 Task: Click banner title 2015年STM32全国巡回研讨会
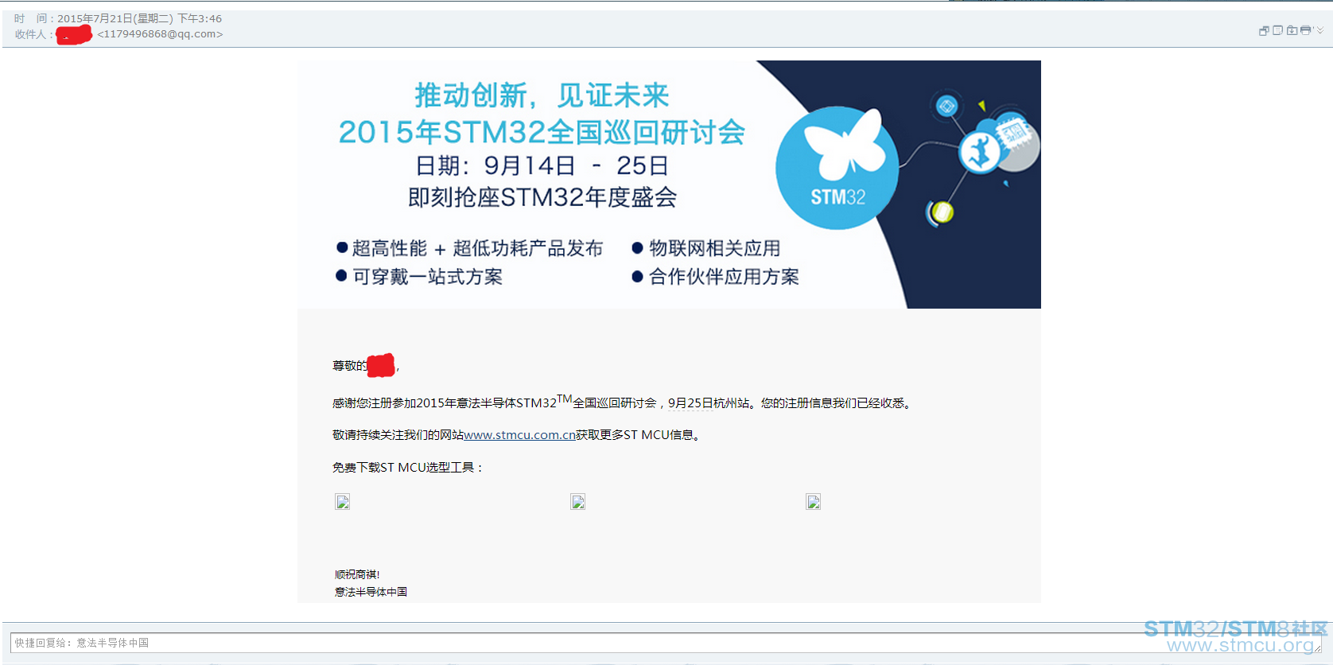coord(542,132)
